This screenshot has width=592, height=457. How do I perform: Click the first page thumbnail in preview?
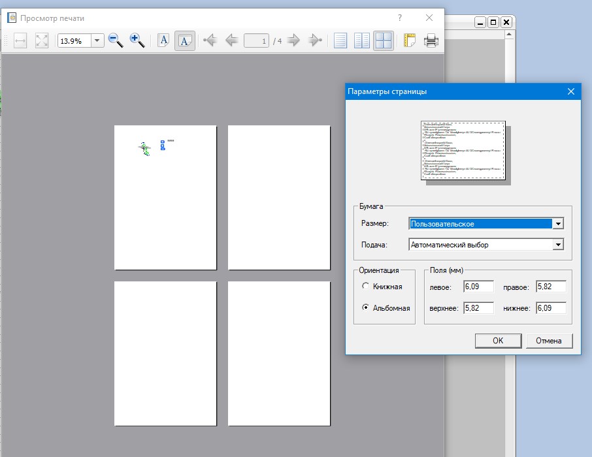pos(165,197)
